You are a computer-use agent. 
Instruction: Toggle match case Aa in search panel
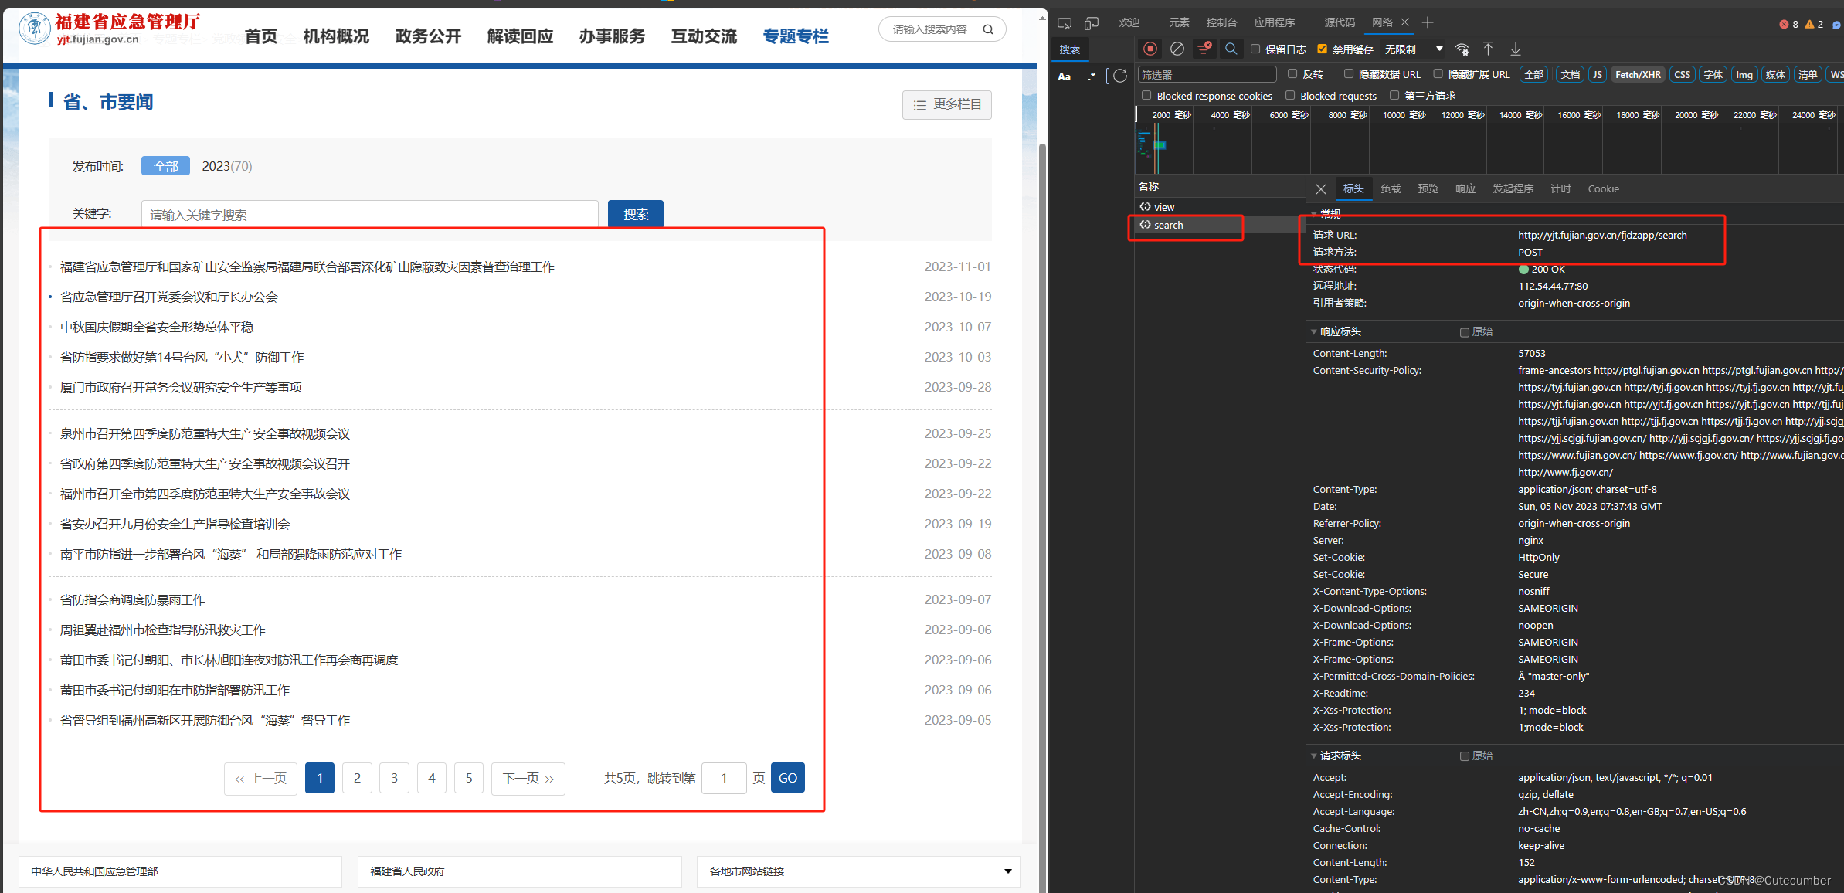click(x=1065, y=76)
